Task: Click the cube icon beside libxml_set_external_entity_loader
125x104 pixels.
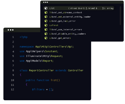Action: (x=46, y=17)
